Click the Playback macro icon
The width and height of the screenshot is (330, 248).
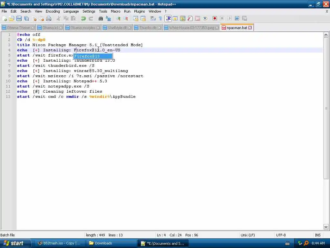[x=229, y=18]
